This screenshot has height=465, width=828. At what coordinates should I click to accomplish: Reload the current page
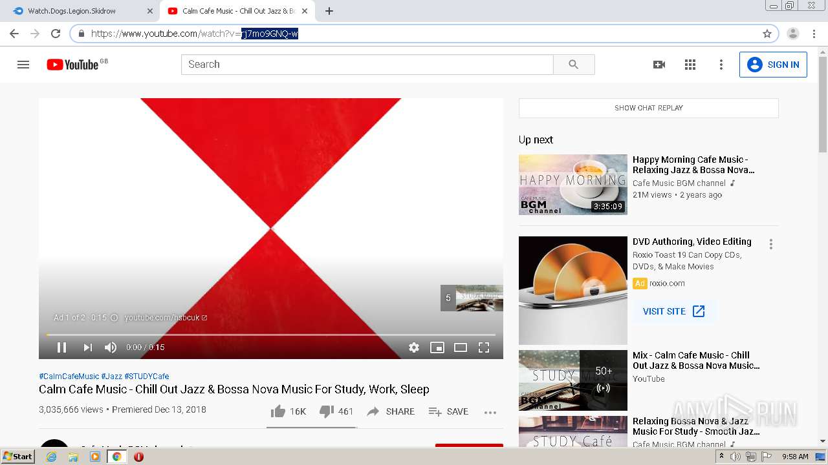[x=56, y=34]
